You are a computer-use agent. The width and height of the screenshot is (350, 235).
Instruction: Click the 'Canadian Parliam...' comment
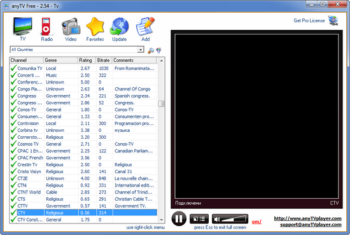(134, 151)
